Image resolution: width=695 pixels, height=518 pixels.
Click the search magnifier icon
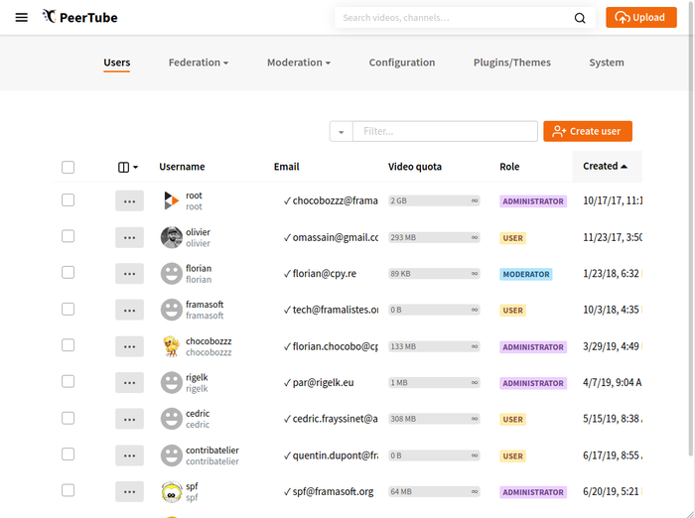580,18
